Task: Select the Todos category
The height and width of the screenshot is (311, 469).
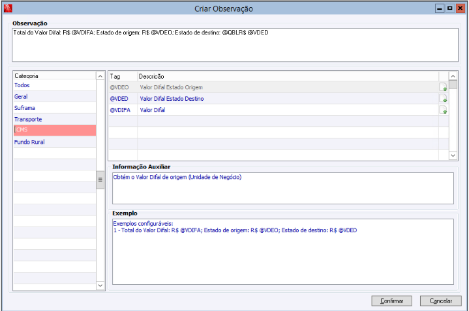Action: pos(54,85)
